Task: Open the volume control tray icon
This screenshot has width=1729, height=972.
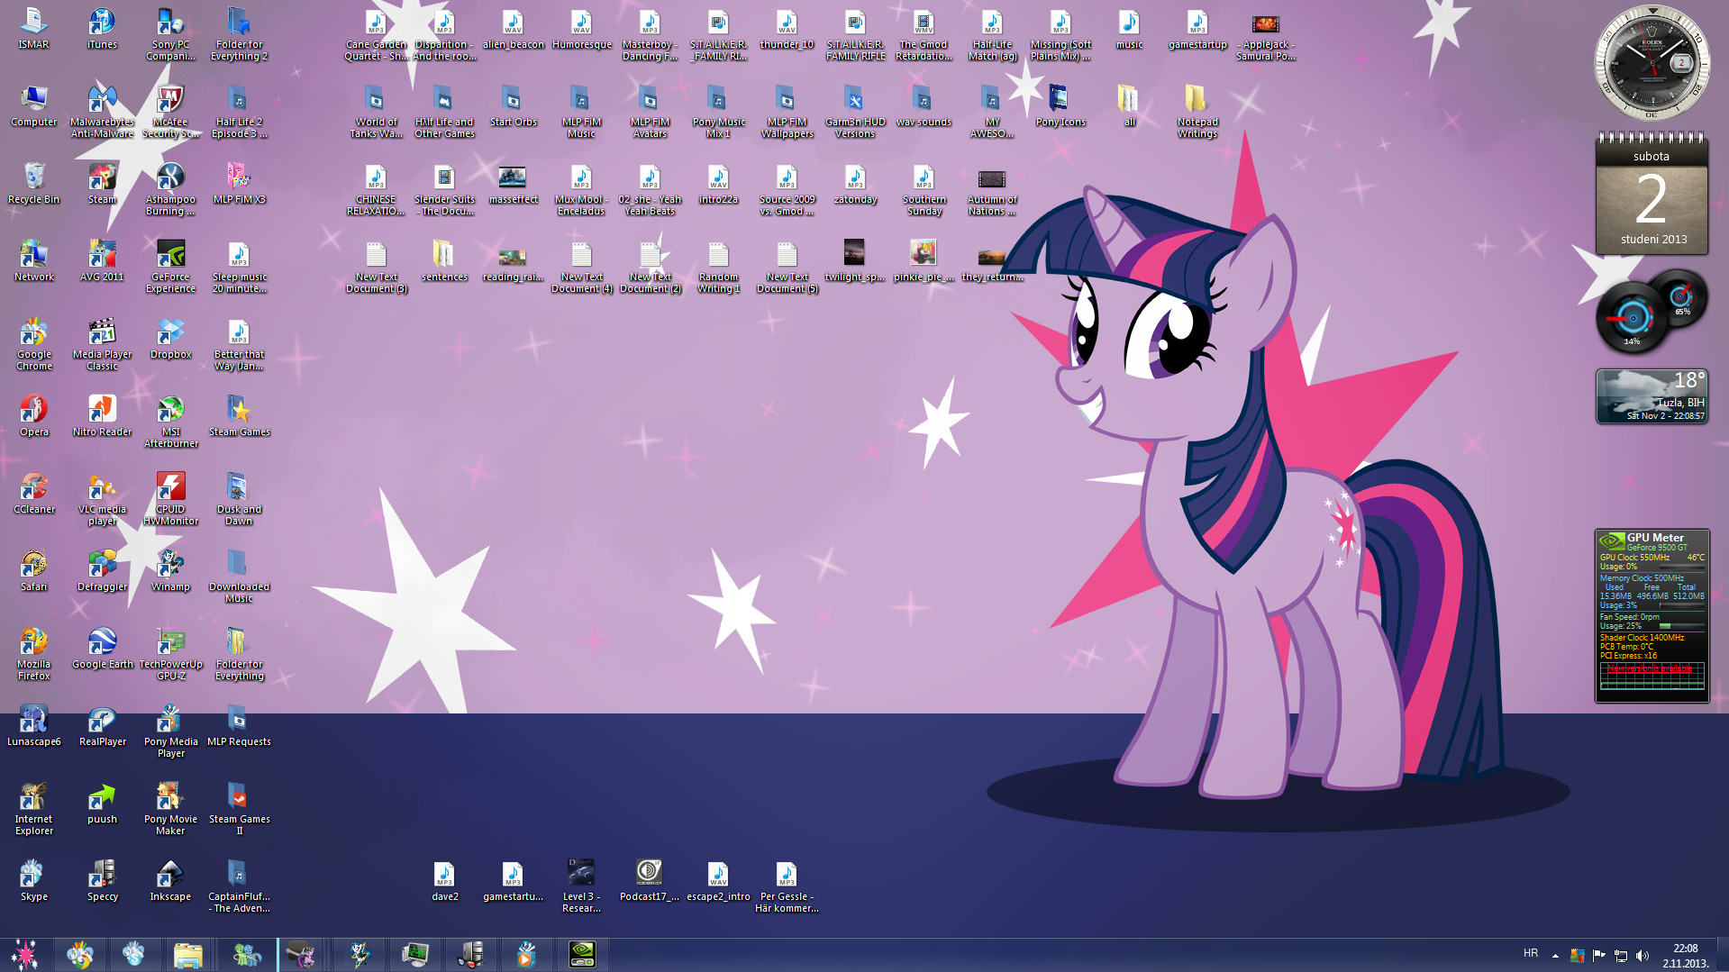Action: pos(1643,956)
